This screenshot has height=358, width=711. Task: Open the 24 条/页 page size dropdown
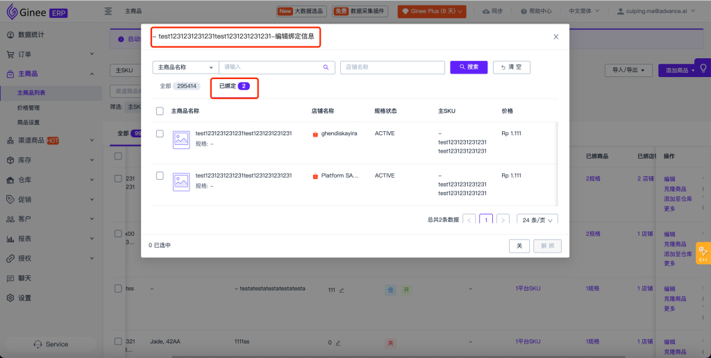tap(537, 220)
